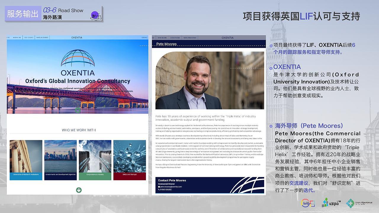Open NEWS RESOURCES in the Pete Moores page nav
Viewport: 379px width, 213px height.
click(x=190, y=38)
